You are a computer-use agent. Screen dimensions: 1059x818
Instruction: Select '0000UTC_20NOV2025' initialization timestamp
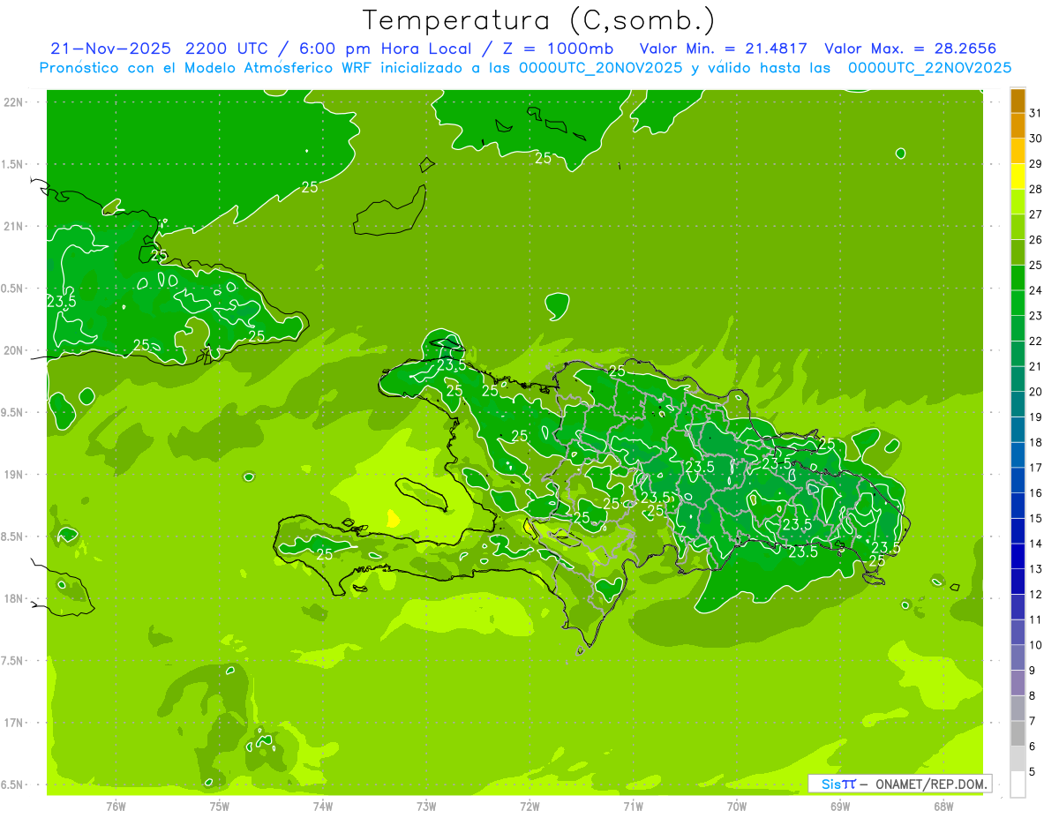[x=600, y=68]
